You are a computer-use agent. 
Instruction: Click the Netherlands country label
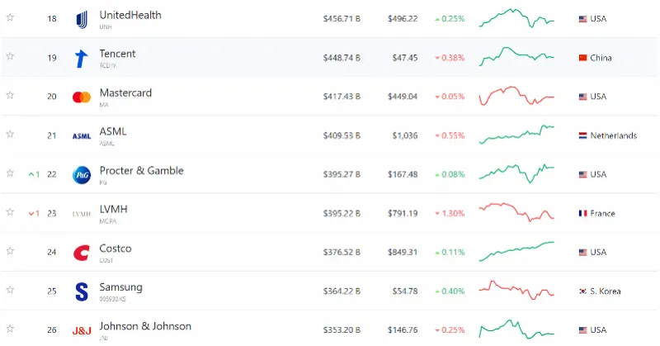point(613,135)
